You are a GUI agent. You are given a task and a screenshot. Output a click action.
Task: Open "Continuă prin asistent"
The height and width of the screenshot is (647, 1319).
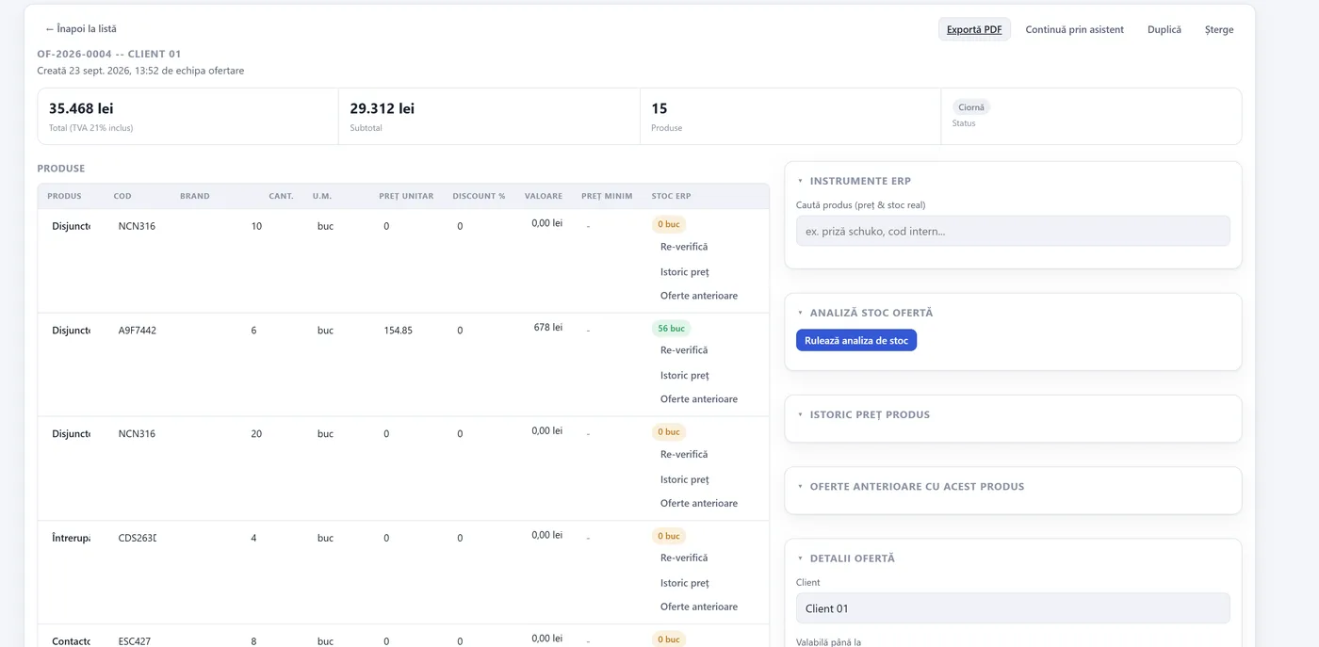tap(1075, 29)
